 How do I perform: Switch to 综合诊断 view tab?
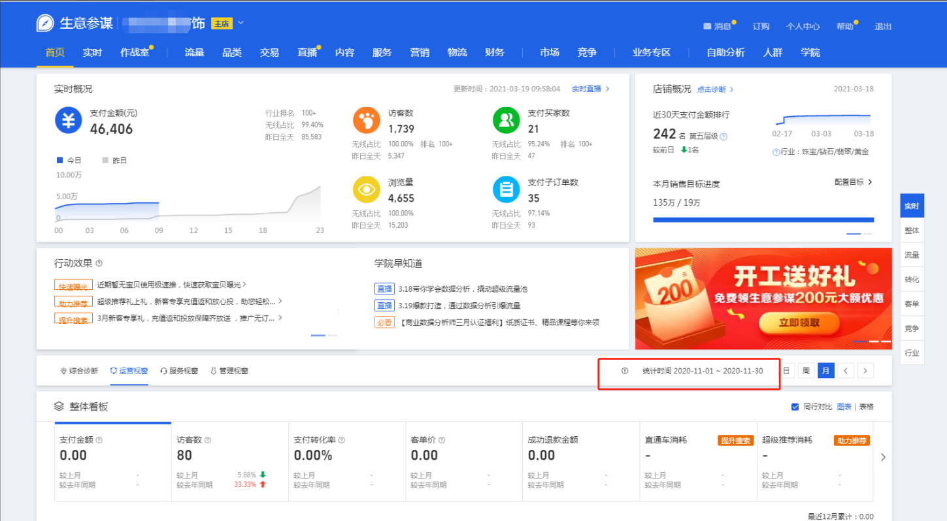(79, 371)
